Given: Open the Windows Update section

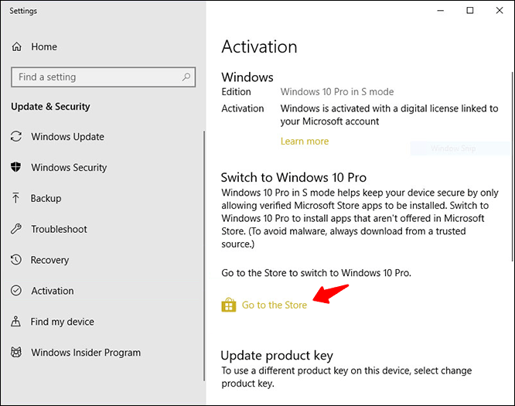Looking at the screenshot, I should (67, 137).
